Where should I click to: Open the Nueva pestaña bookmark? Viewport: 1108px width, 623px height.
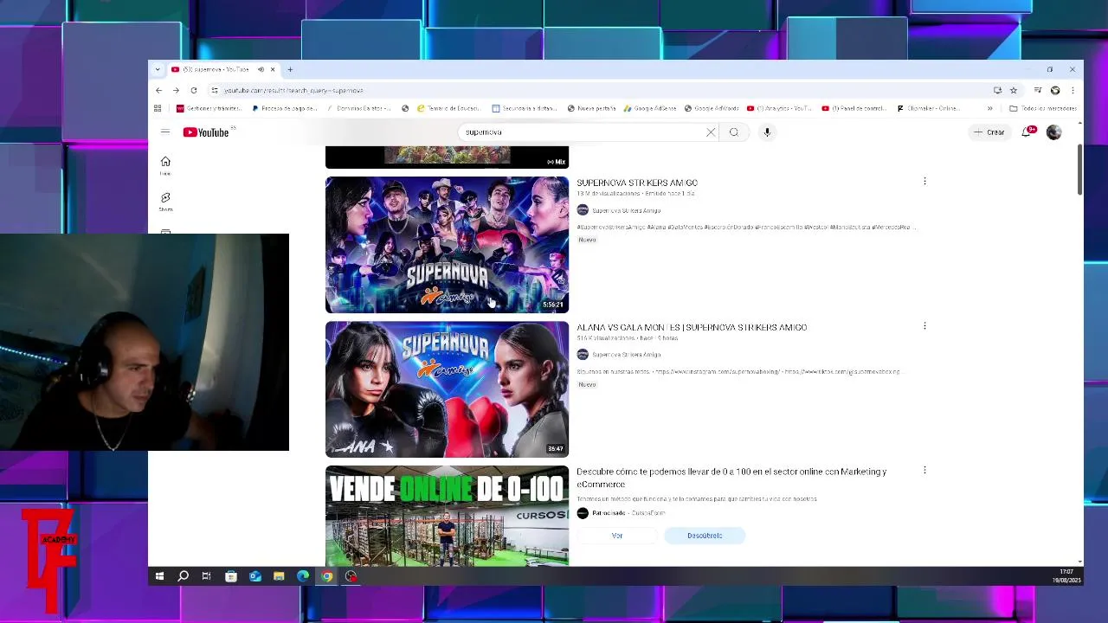coord(591,108)
